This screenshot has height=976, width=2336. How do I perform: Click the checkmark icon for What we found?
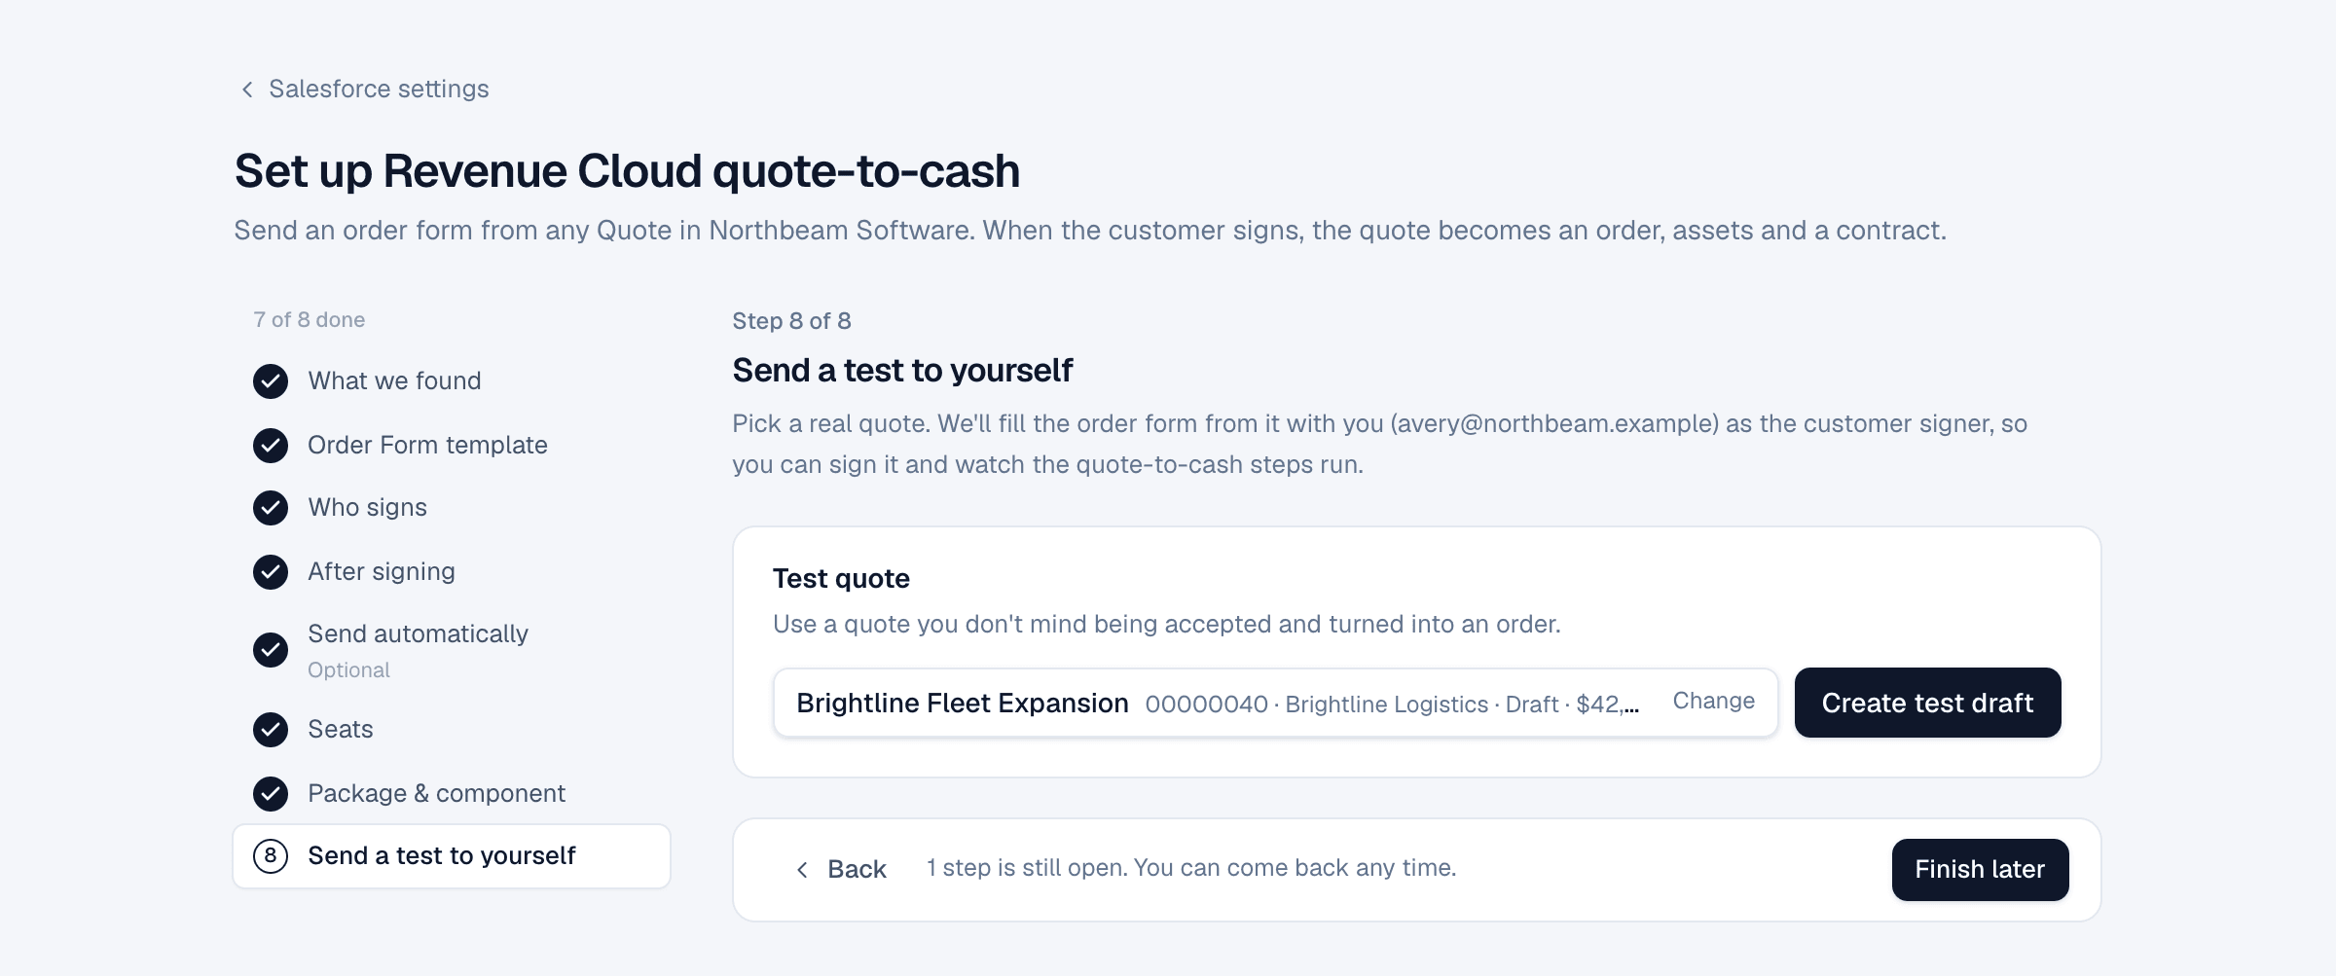click(271, 381)
